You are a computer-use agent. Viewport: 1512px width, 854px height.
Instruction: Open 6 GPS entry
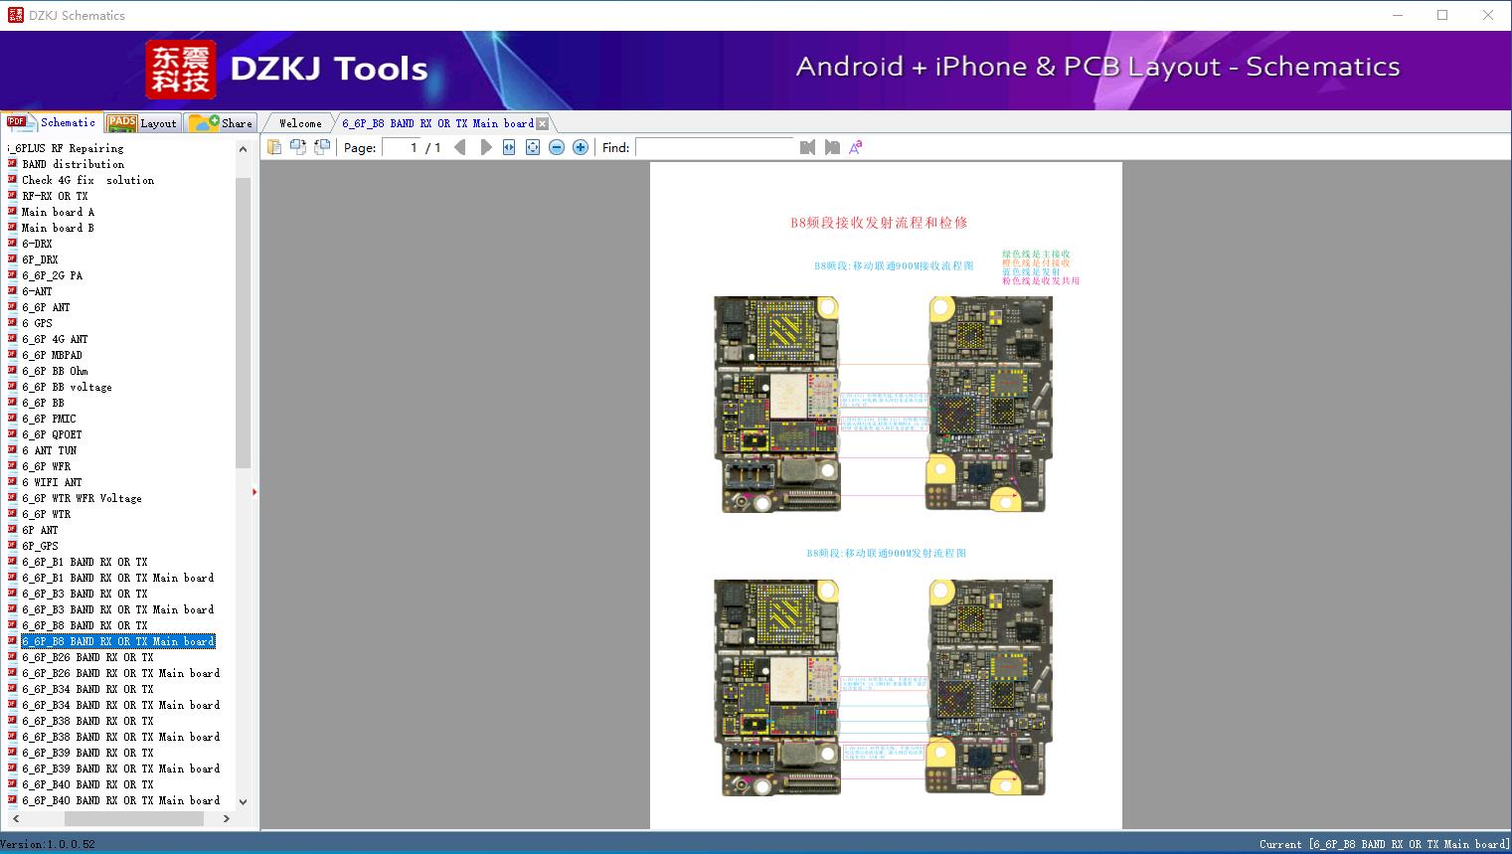click(37, 323)
